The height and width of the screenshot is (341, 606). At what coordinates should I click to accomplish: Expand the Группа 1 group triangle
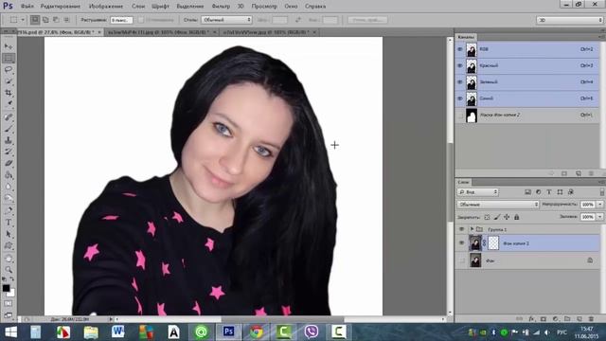(x=472, y=229)
